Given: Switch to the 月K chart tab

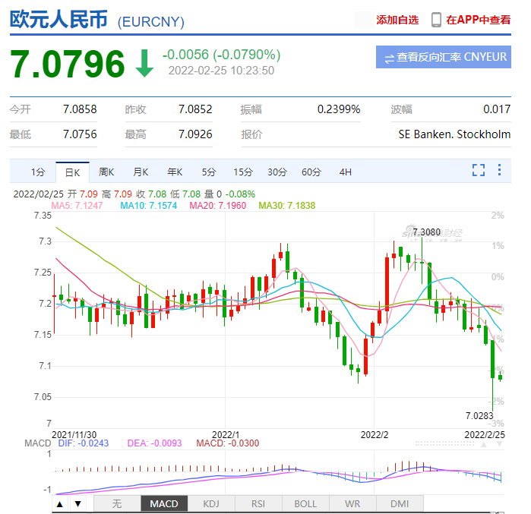Looking at the screenshot, I should [x=141, y=172].
